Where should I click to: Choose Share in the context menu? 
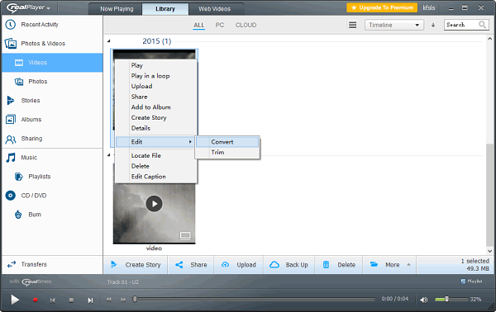156,97
